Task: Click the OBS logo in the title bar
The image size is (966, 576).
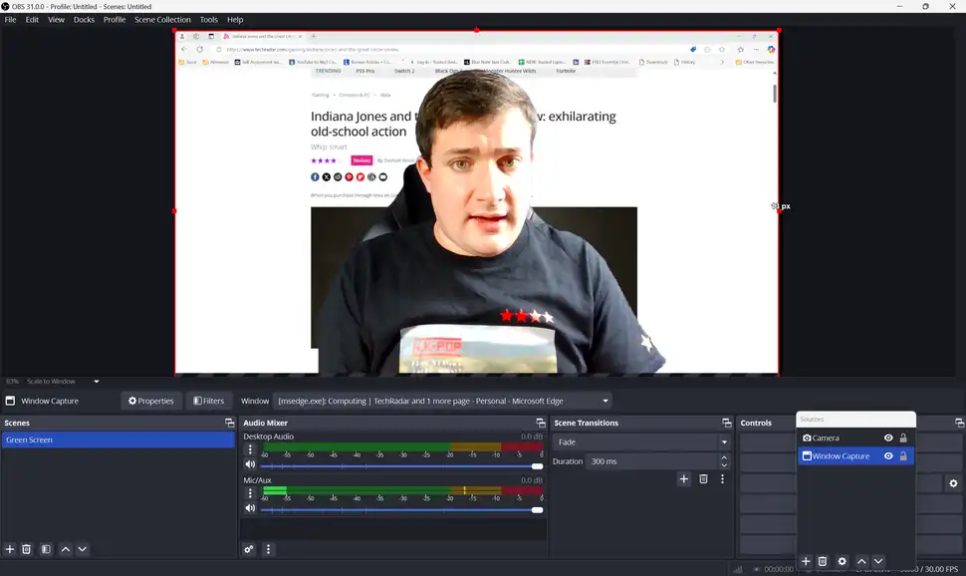Action: pyautogui.click(x=6, y=6)
